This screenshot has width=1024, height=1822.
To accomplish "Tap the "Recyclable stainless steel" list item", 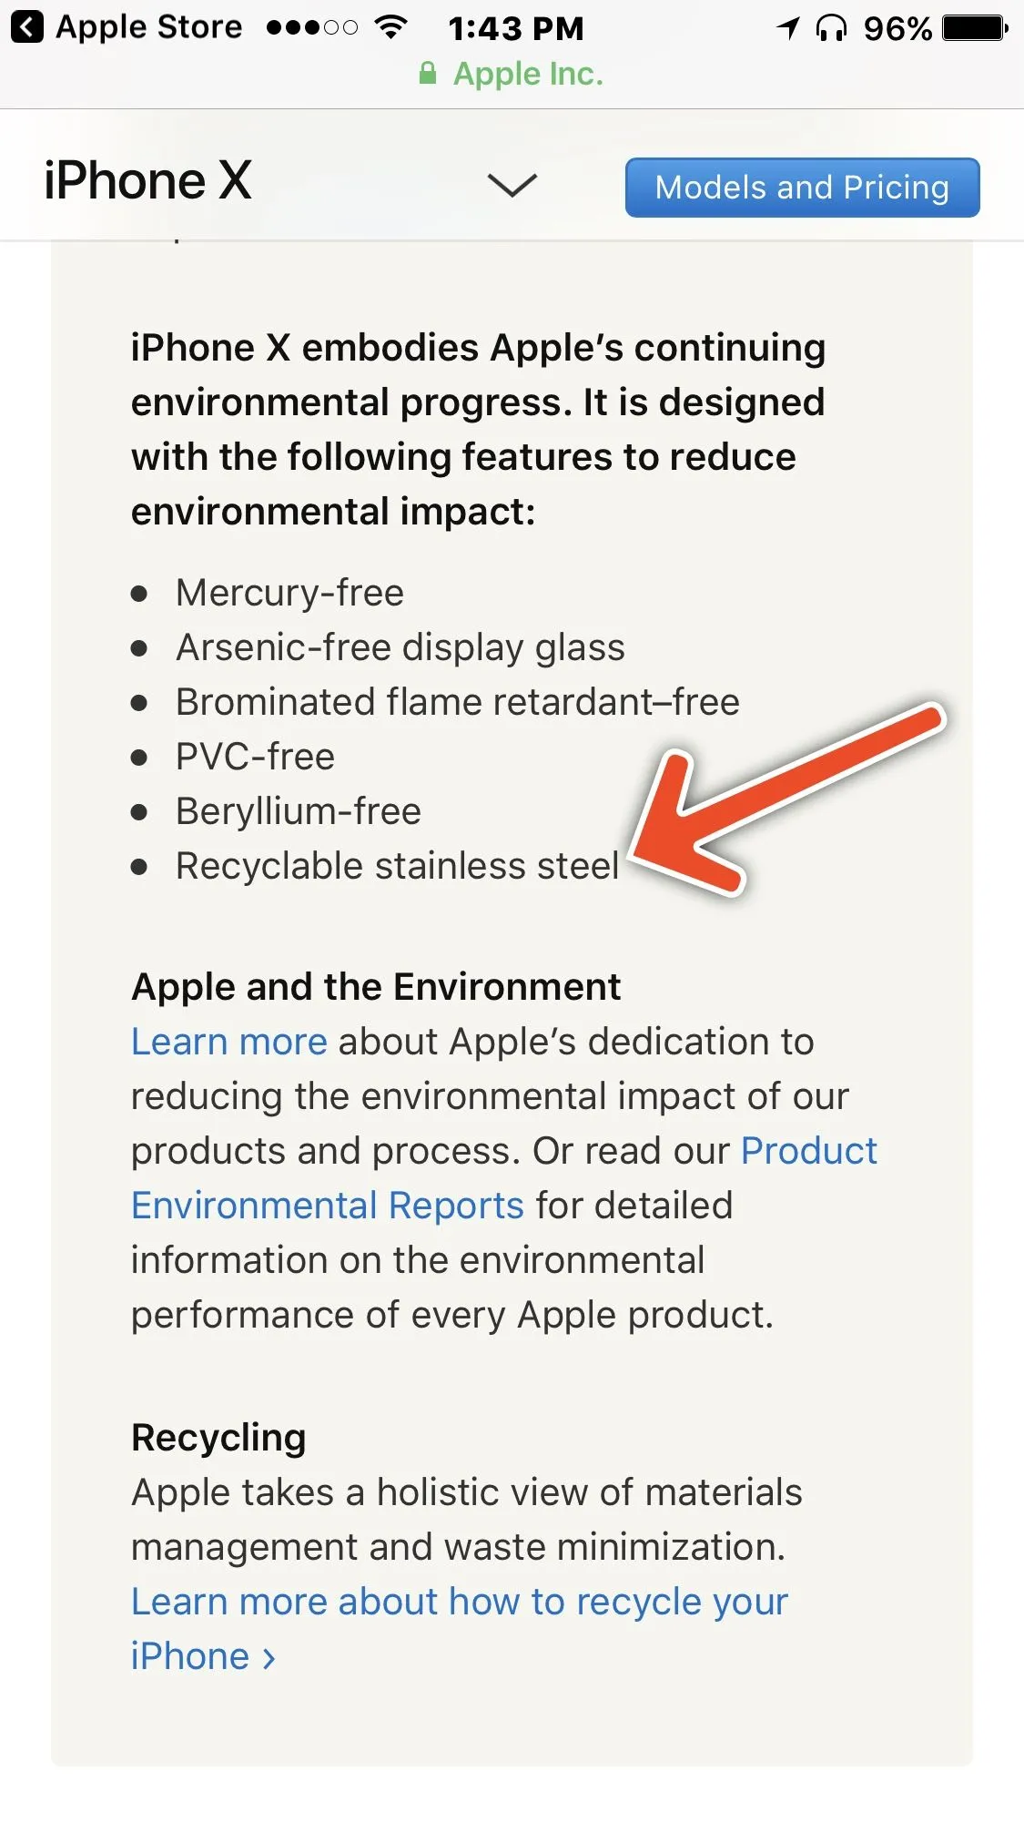I will [x=397, y=866].
